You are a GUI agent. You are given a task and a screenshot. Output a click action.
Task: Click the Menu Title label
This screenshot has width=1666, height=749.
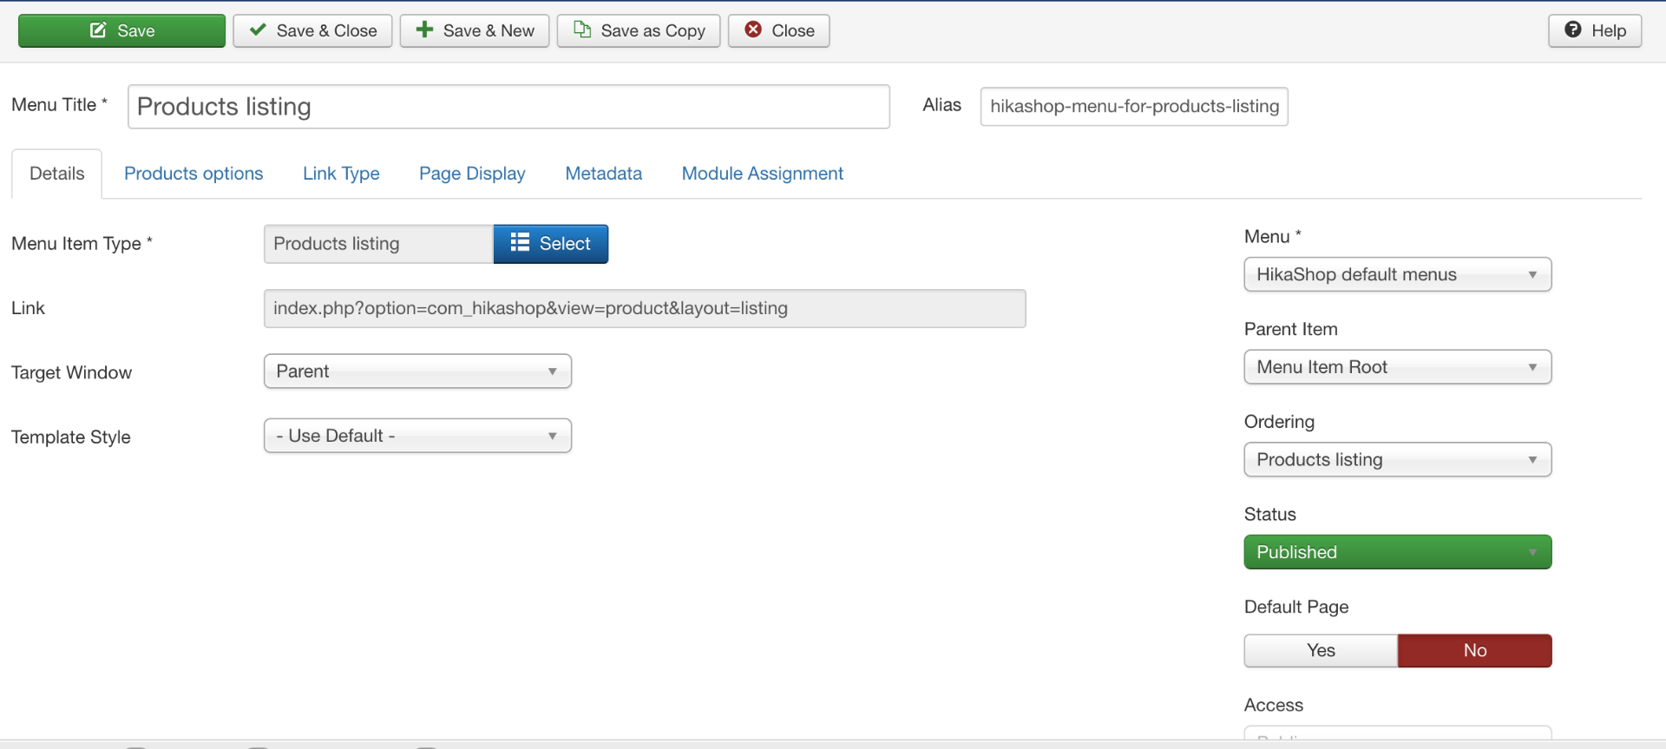point(59,105)
